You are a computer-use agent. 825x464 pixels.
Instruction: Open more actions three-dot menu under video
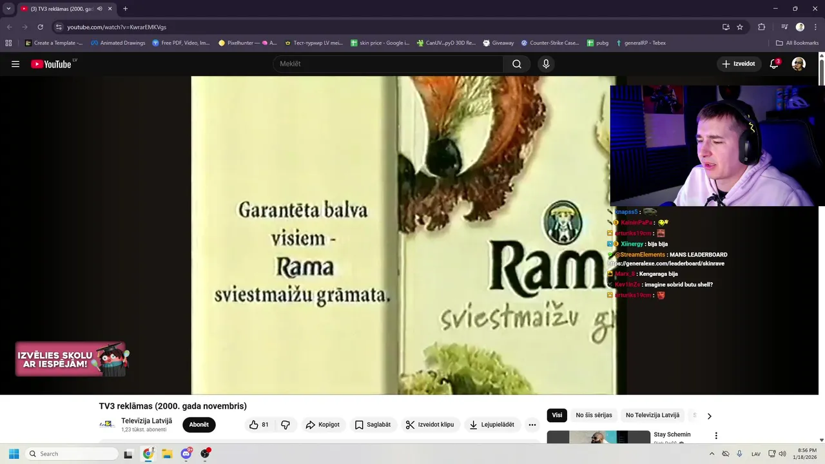[532, 425]
